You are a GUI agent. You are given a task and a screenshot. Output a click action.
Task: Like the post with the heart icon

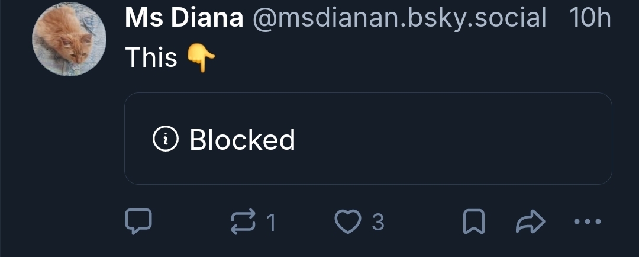(x=348, y=221)
